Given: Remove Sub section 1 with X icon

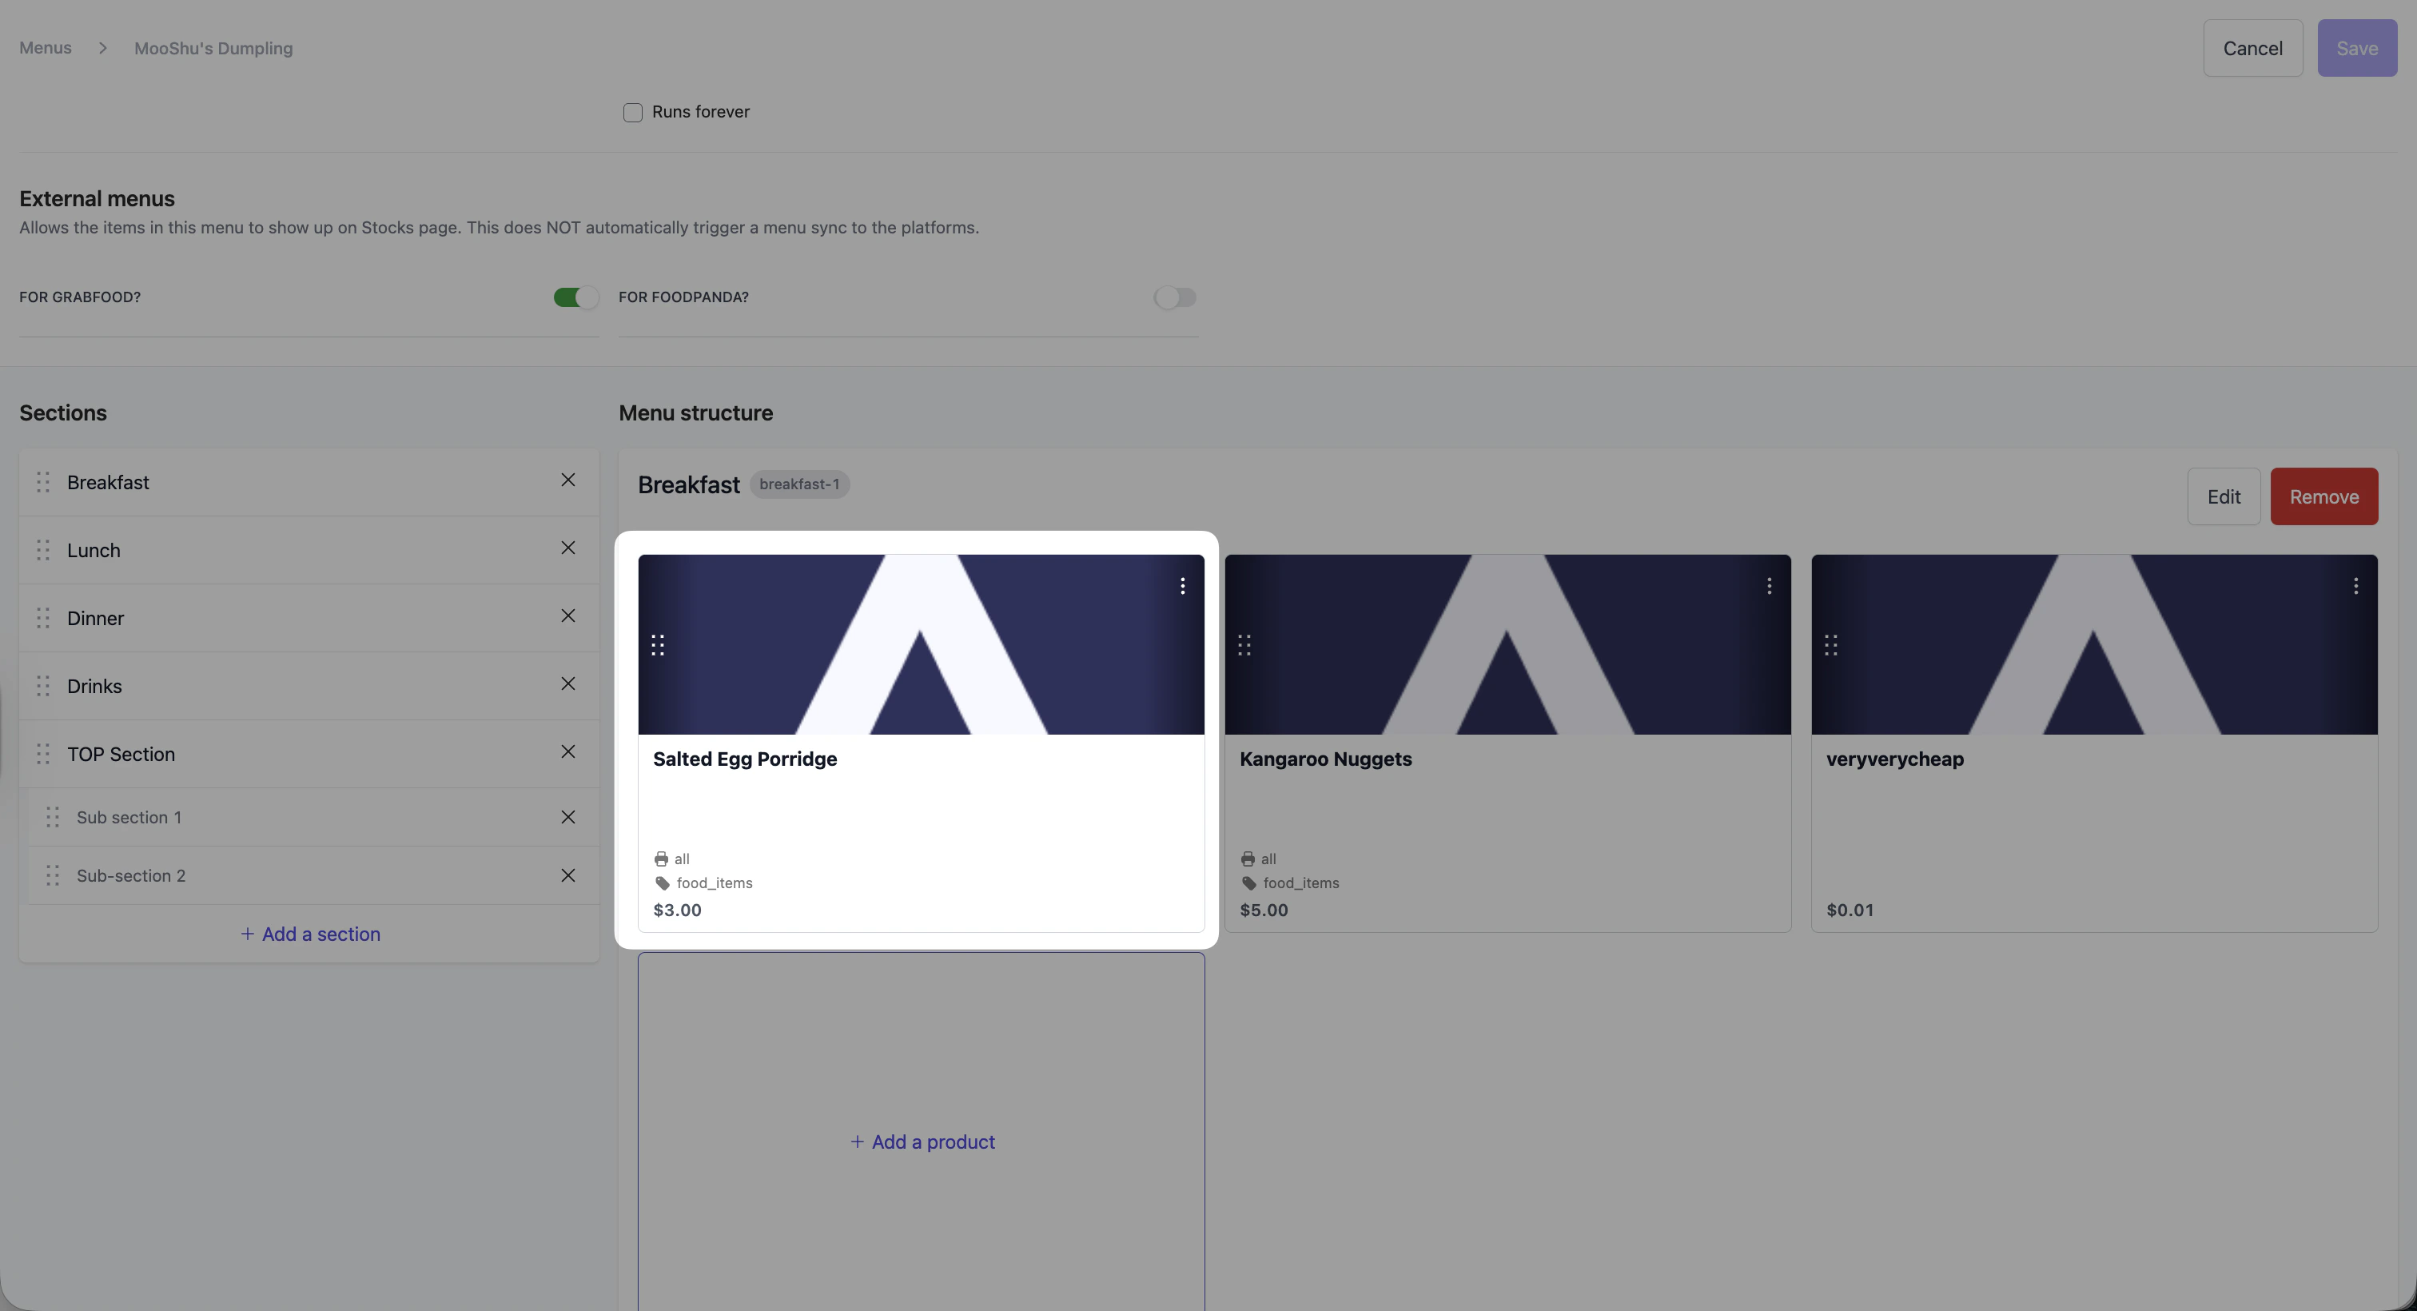Looking at the screenshot, I should (567, 818).
